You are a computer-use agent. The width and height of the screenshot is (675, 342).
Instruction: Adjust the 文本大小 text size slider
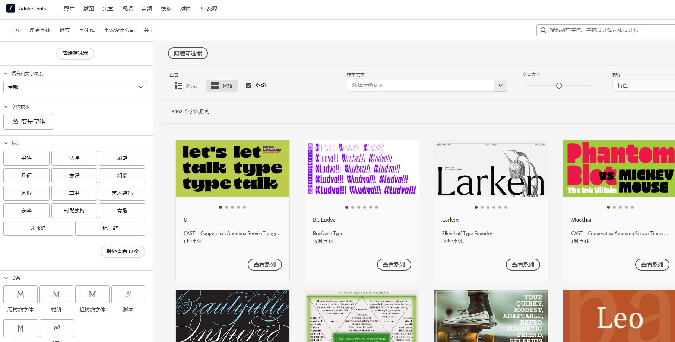tap(559, 86)
